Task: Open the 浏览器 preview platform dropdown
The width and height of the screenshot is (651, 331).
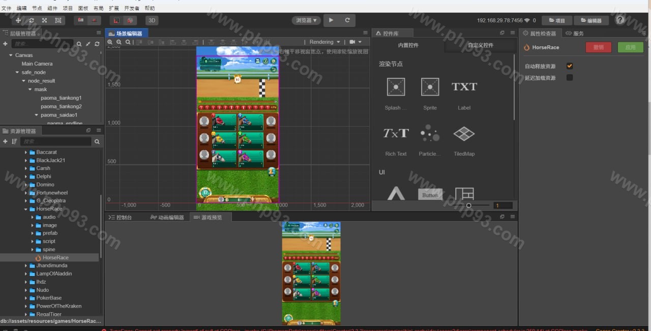Action: click(x=306, y=20)
